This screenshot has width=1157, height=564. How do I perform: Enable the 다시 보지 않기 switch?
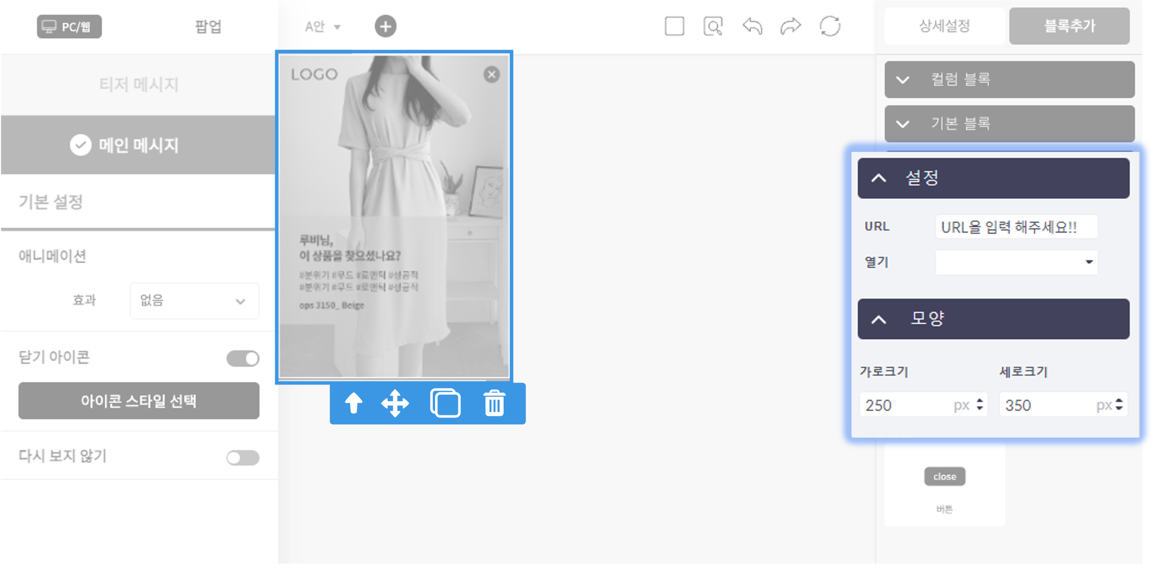click(x=243, y=458)
